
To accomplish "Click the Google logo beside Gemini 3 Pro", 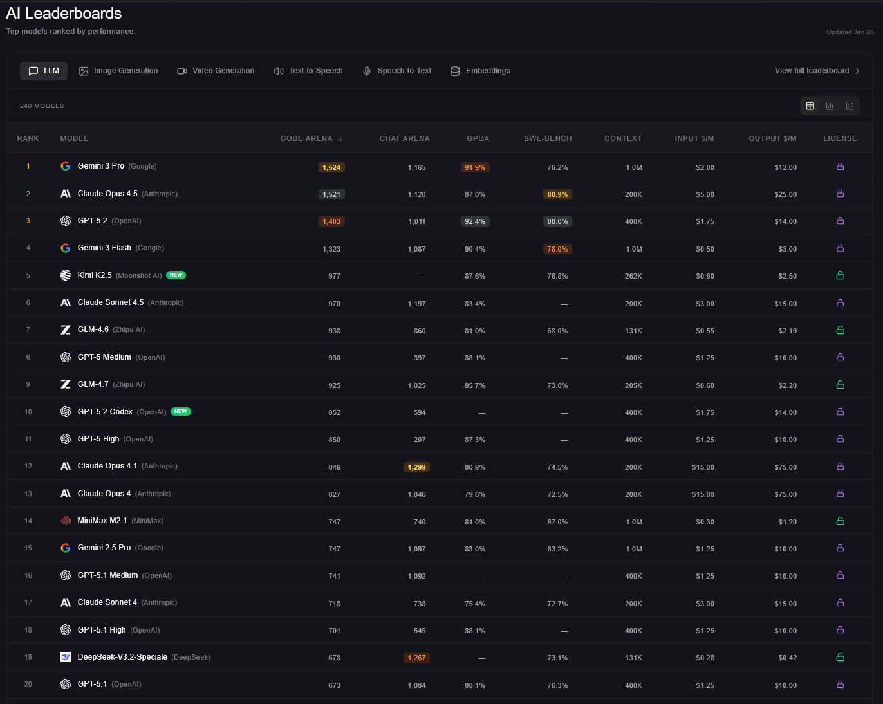I will pos(66,166).
